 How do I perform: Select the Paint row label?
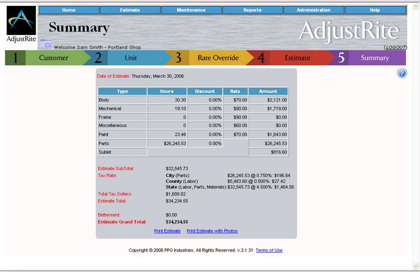pyautogui.click(x=103, y=134)
